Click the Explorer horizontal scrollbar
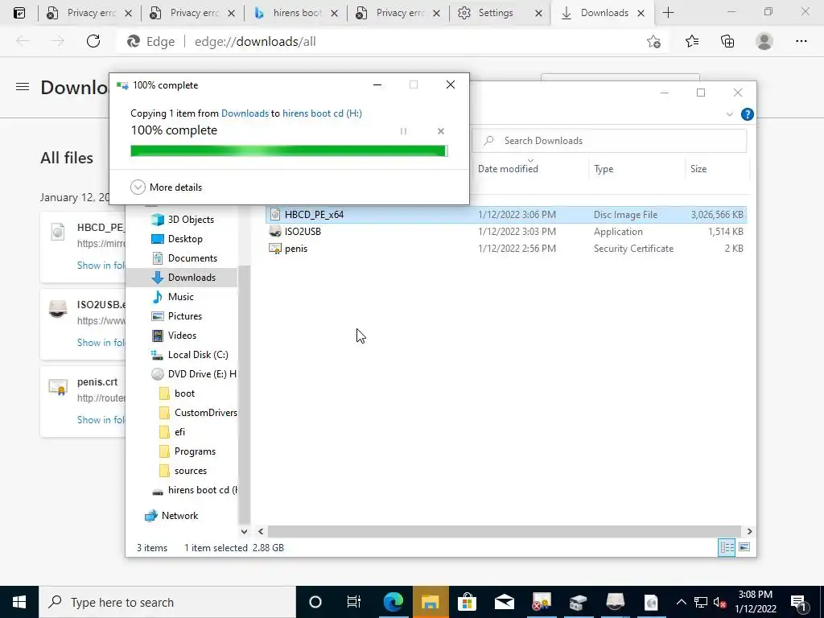This screenshot has width=824, height=618. tap(505, 531)
